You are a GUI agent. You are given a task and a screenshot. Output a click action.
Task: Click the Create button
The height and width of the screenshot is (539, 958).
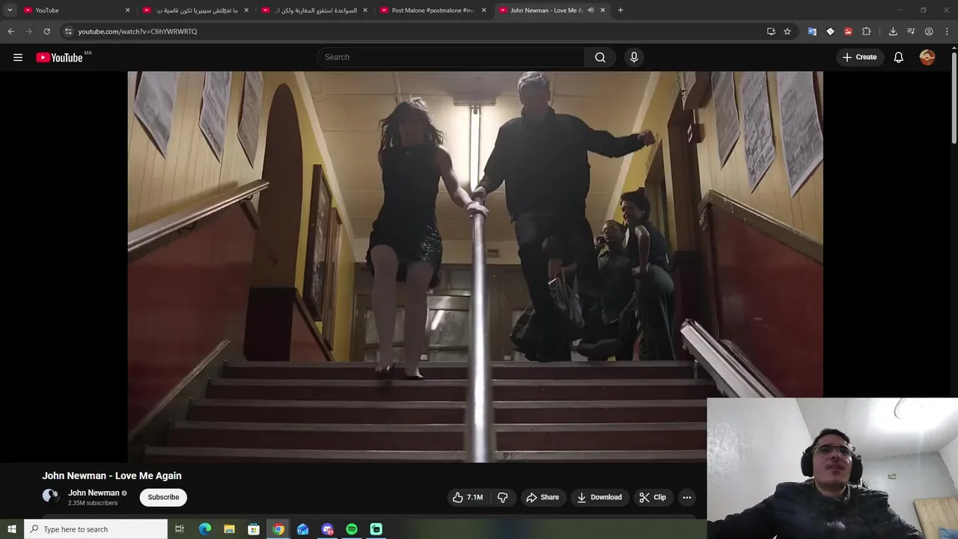pyautogui.click(x=859, y=57)
